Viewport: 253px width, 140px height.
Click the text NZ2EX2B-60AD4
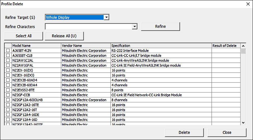[25, 80]
